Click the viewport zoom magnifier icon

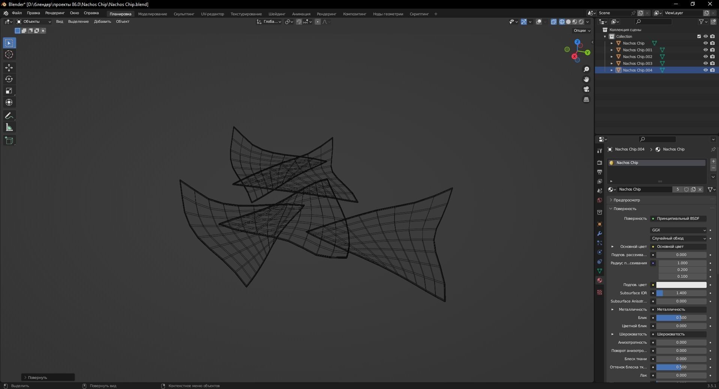586,70
